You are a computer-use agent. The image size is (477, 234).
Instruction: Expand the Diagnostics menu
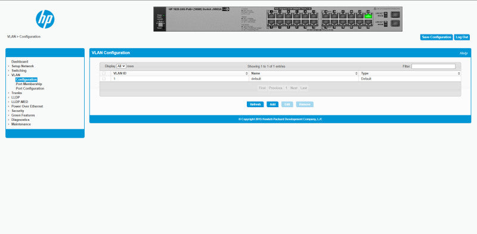pos(20,120)
